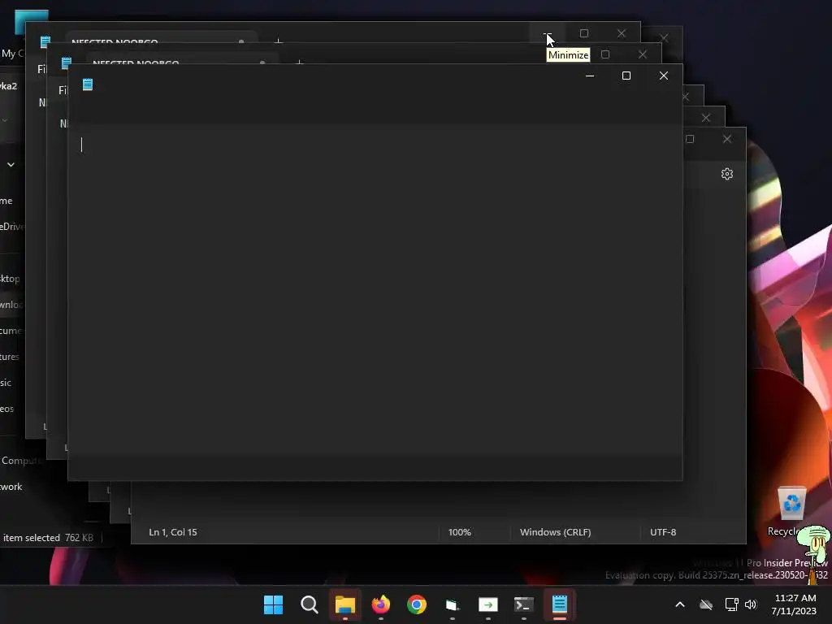Launch Google Chrome from the taskbar
The image size is (832, 624).
[x=417, y=604]
